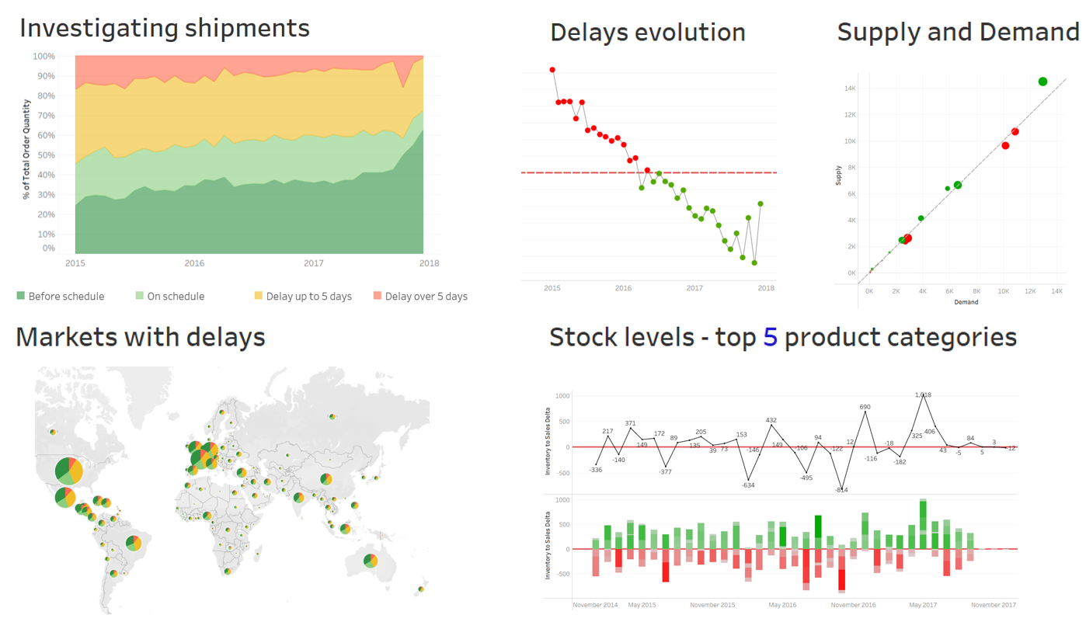Viewport: 1086px width, 622px height.
Task: Select the -814 data label
Action: tap(841, 490)
